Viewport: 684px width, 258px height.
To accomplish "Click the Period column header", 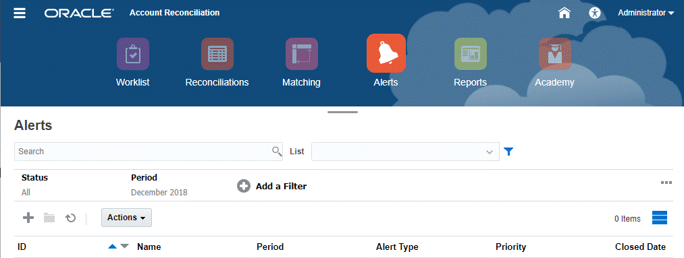I will pyautogui.click(x=270, y=247).
